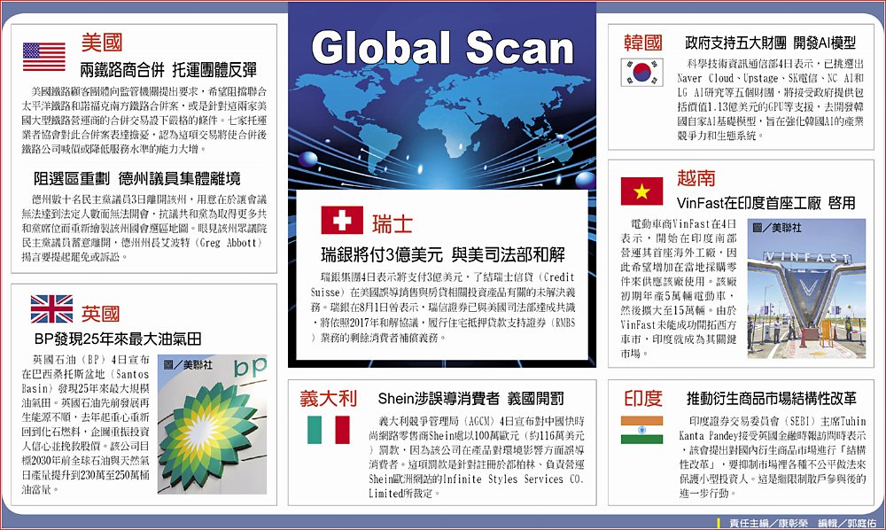Image resolution: width=886 pixels, height=530 pixels.
Task: Click the United Kingdom flag icon
Action: coord(51,309)
